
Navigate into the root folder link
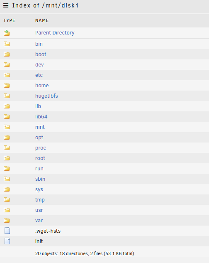(x=40, y=158)
